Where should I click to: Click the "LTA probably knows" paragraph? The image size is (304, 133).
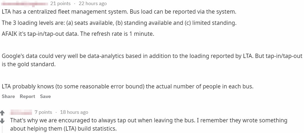click(127, 87)
